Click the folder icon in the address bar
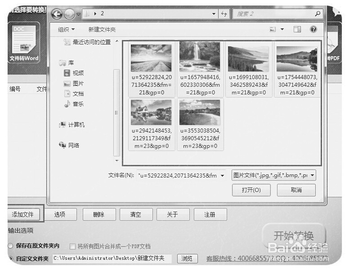The image size is (349, 271). [x=87, y=14]
